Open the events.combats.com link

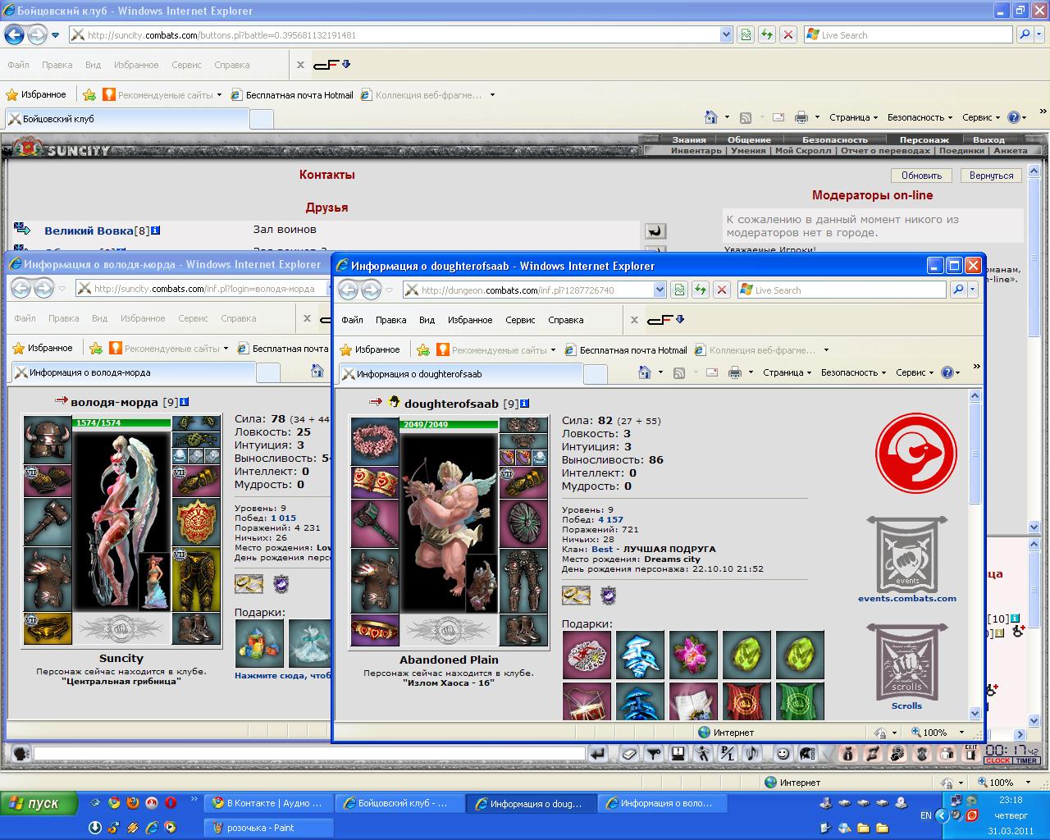[907, 598]
